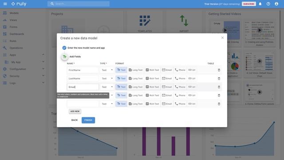Image resolution: width=284 pixels, height=160 pixels.
Task: Click the FINISH button
Action: (88, 120)
